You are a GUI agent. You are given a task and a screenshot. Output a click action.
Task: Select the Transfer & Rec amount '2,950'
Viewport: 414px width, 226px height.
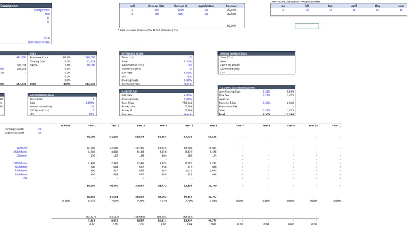point(290,103)
